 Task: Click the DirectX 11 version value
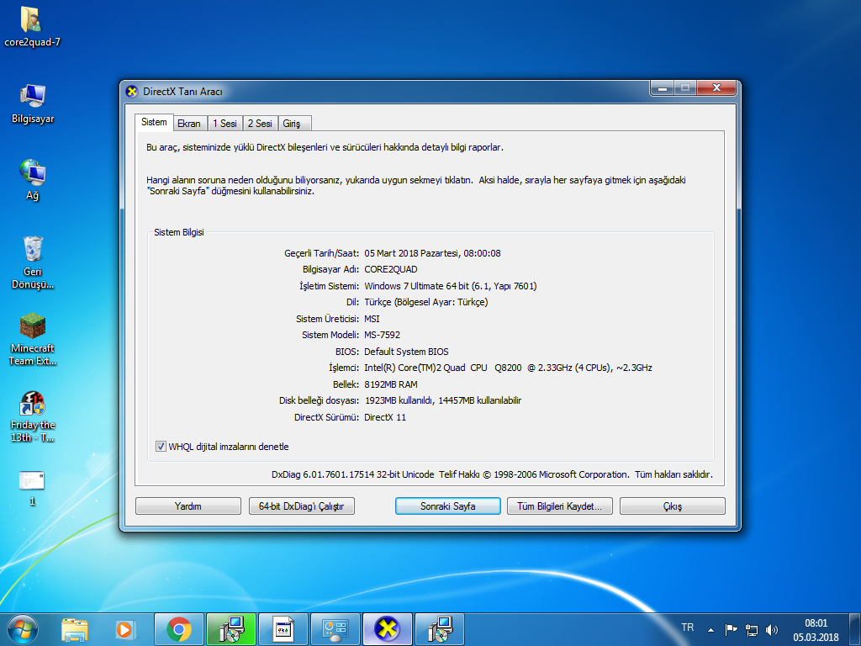click(385, 417)
